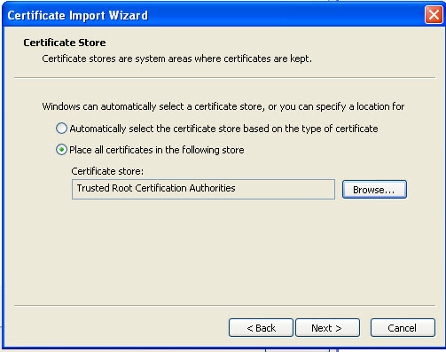The image size is (446, 352).
Task: Click the Browse... button
Action: (x=374, y=190)
